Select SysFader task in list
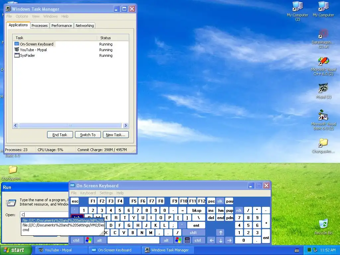 (x=25, y=55)
